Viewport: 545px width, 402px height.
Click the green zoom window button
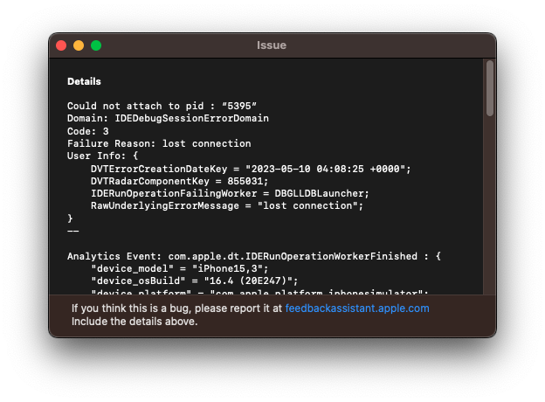[96, 45]
